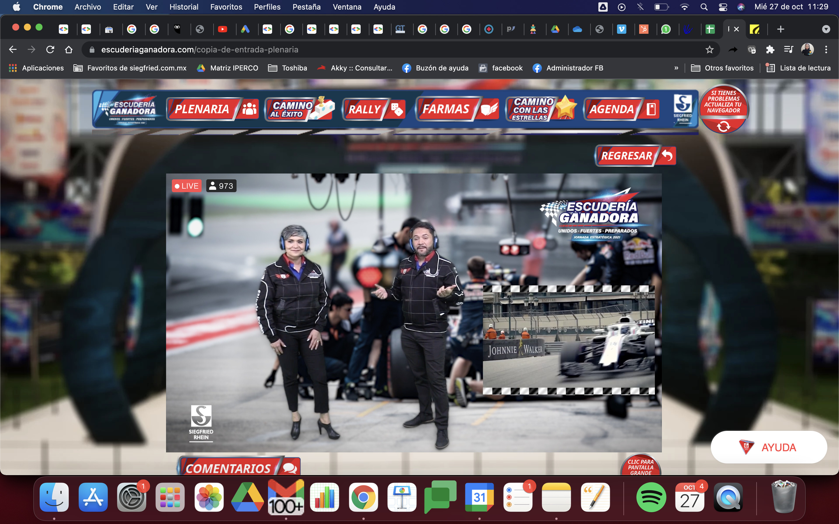
Task: Expand hidden bookmarks chevron
Action: tap(676, 68)
